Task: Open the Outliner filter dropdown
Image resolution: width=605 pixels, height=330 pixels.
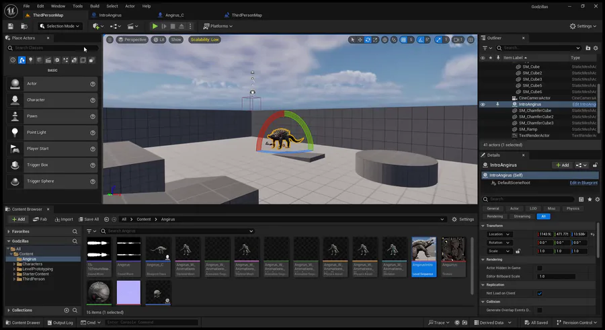Action: click(x=487, y=48)
